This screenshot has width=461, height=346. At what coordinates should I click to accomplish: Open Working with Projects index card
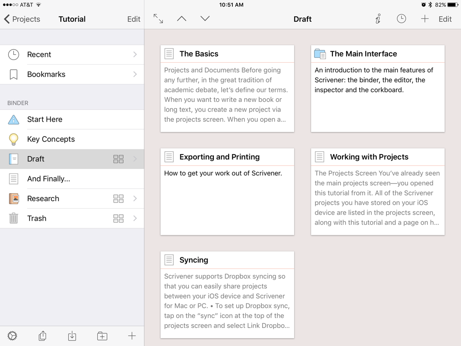tap(378, 191)
